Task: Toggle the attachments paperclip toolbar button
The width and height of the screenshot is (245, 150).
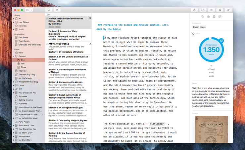Action: click(228, 10)
